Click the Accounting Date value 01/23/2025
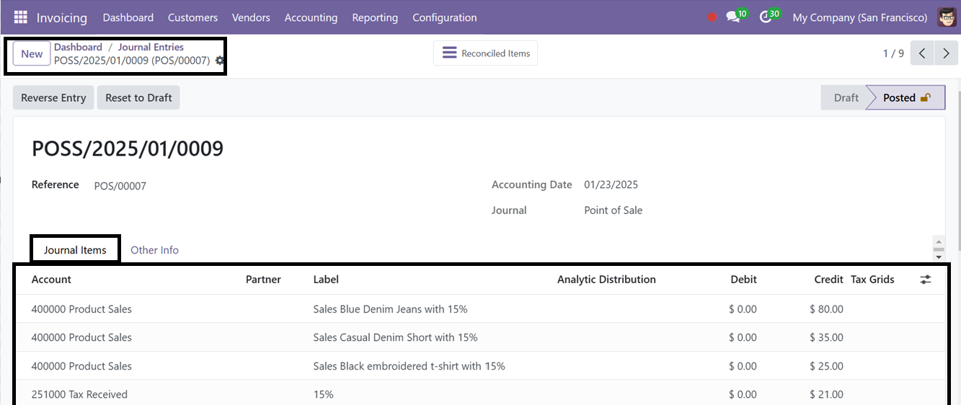Viewport: 961px width, 405px height. (x=611, y=184)
